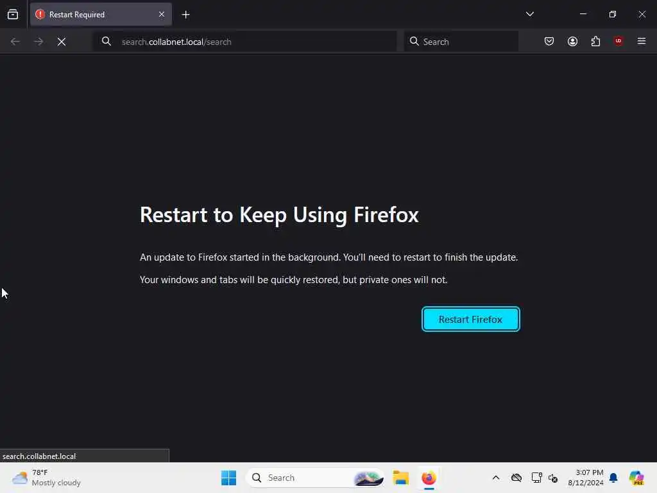This screenshot has width=657, height=493.
Task: Open the Firefox application menu
Action: click(x=642, y=41)
